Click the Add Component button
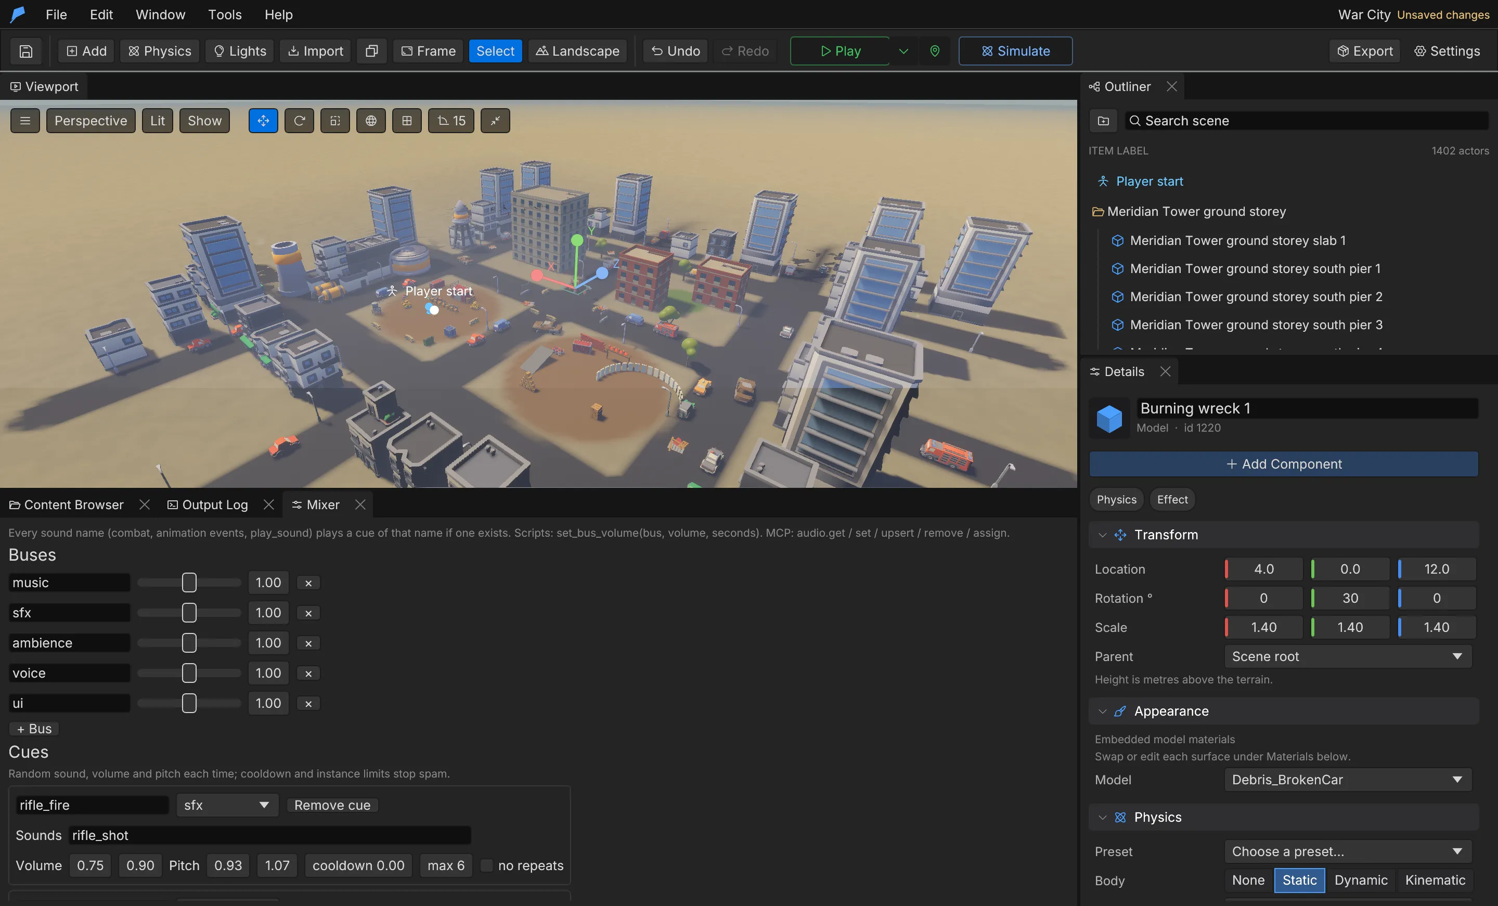 point(1283,464)
